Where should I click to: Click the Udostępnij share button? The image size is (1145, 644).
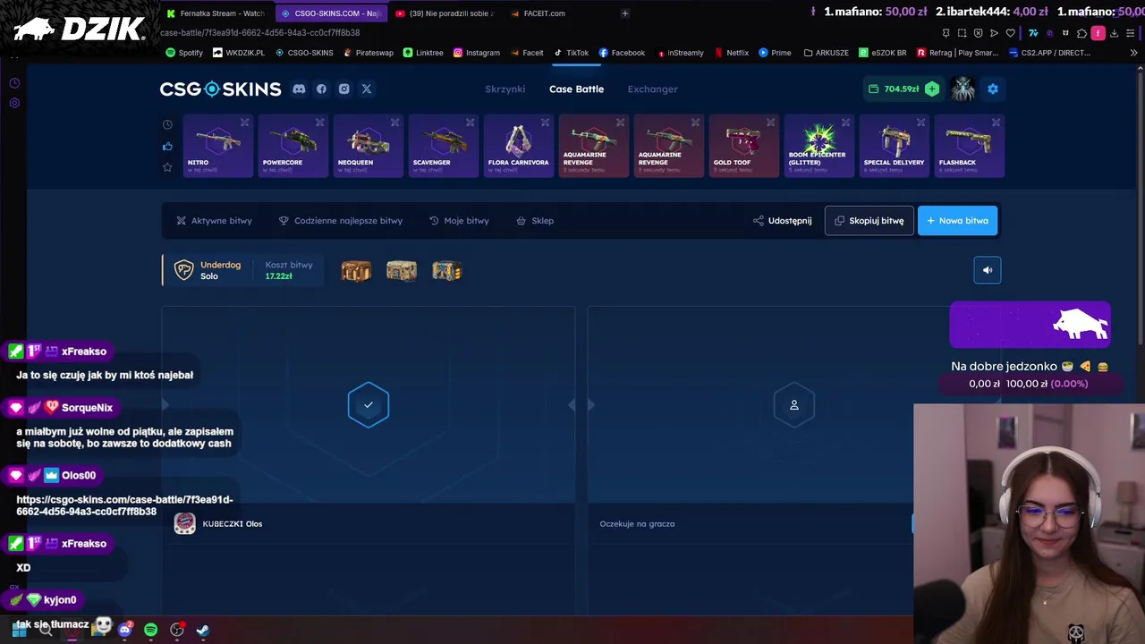(783, 220)
